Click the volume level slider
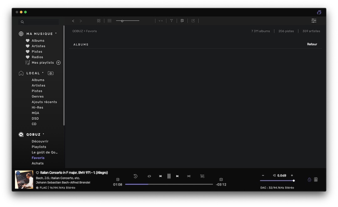This screenshot has width=338, height=207. [x=277, y=181]
